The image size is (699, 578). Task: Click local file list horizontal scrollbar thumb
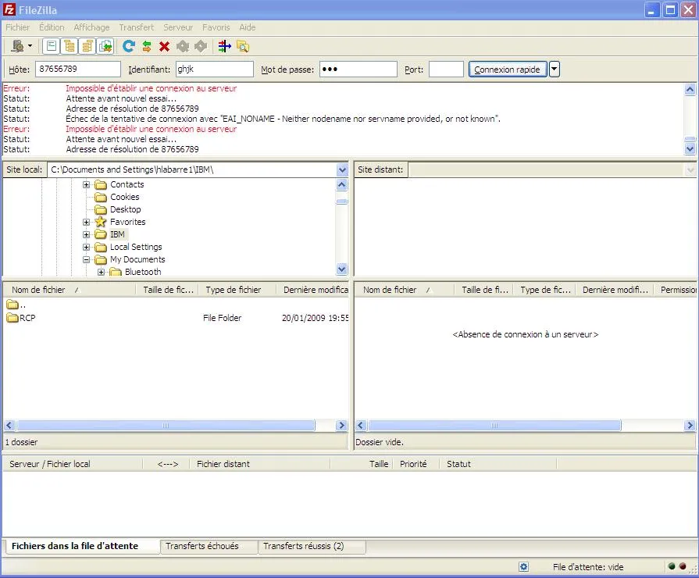(166, 426)
